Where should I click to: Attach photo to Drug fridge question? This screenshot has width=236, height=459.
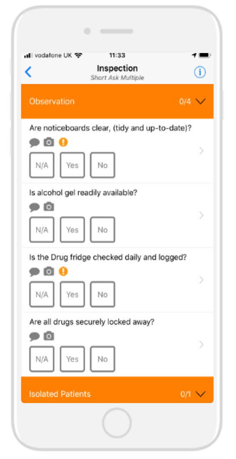coord(49,272)
